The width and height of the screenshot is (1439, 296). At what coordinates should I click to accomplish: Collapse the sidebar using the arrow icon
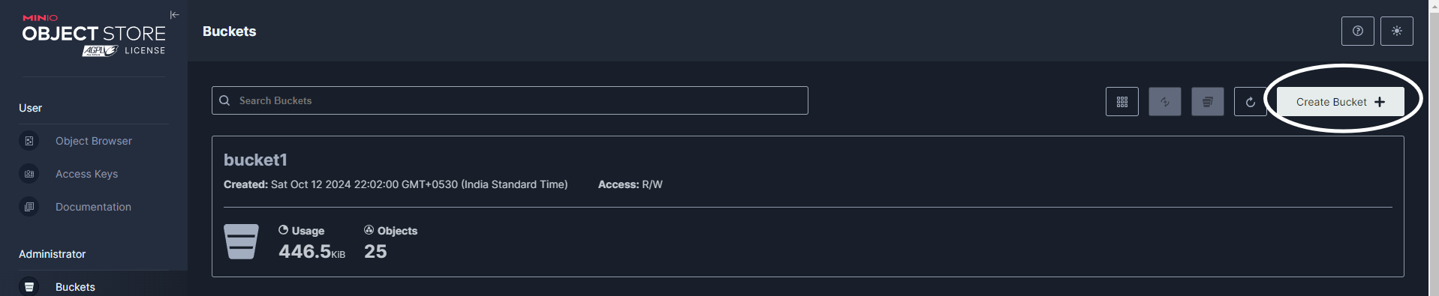174,15
